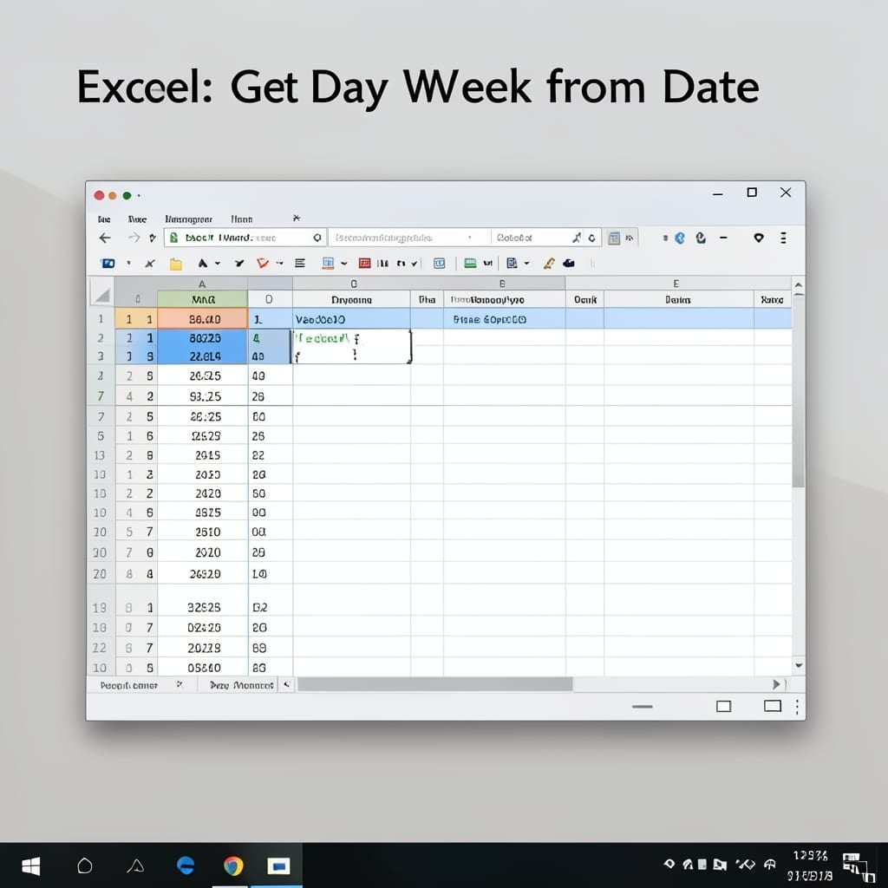Screen dimensions: 888x888
Task: Click the dark cloud icon in toolbar
Action: 569,264
